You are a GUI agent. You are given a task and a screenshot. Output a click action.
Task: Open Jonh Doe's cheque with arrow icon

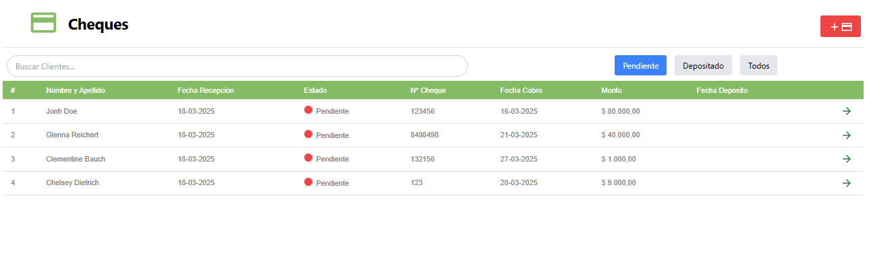(846, 111)
